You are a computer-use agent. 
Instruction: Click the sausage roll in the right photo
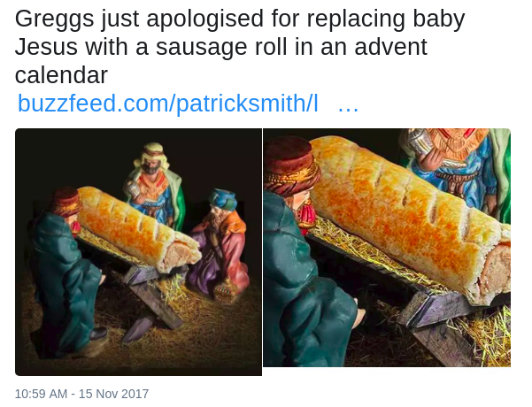407,217
